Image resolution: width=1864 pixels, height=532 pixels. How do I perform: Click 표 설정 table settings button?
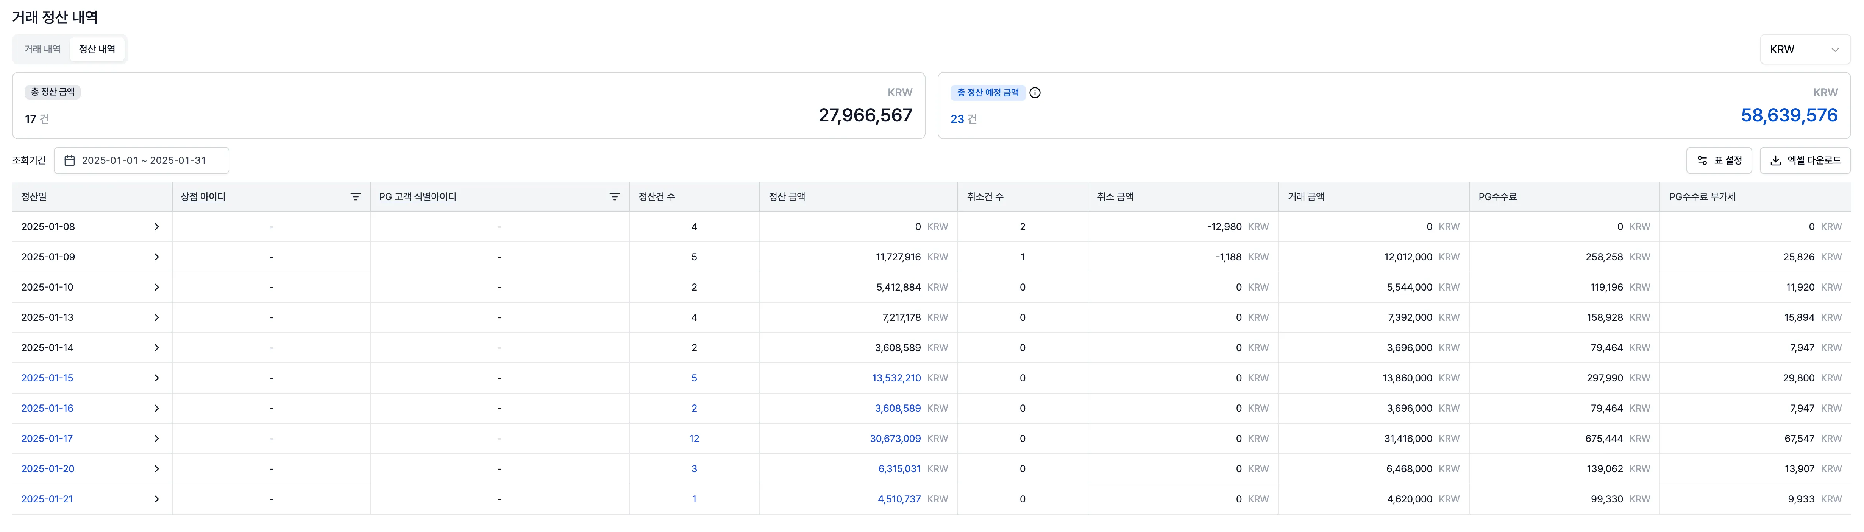1719,160
